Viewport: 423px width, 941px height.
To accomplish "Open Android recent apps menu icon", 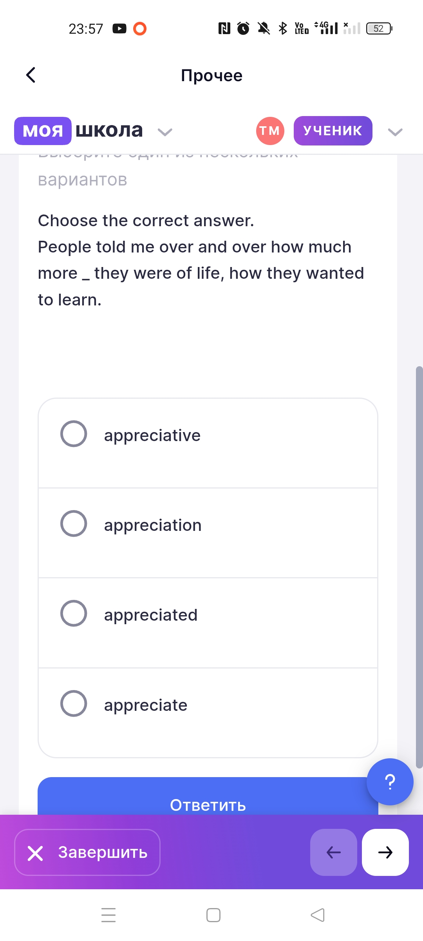I will pos(108,915).
